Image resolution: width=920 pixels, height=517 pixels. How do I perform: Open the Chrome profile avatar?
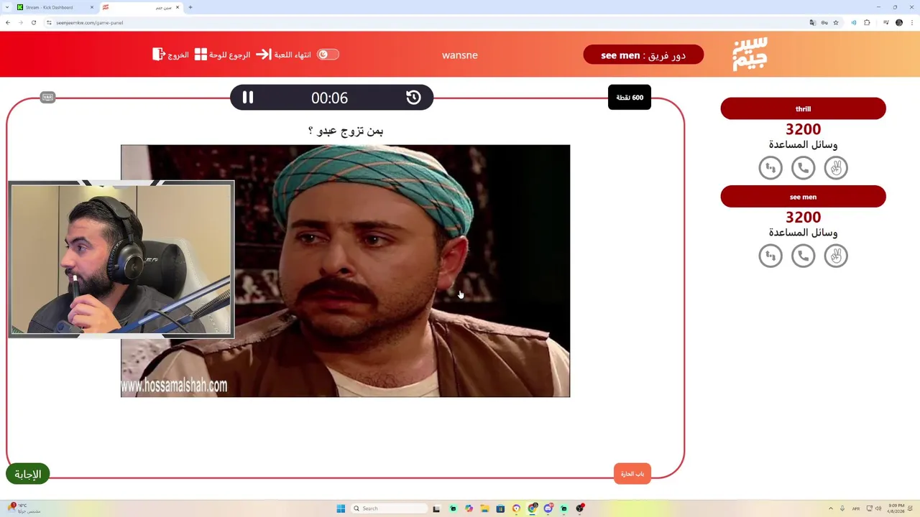899,22
